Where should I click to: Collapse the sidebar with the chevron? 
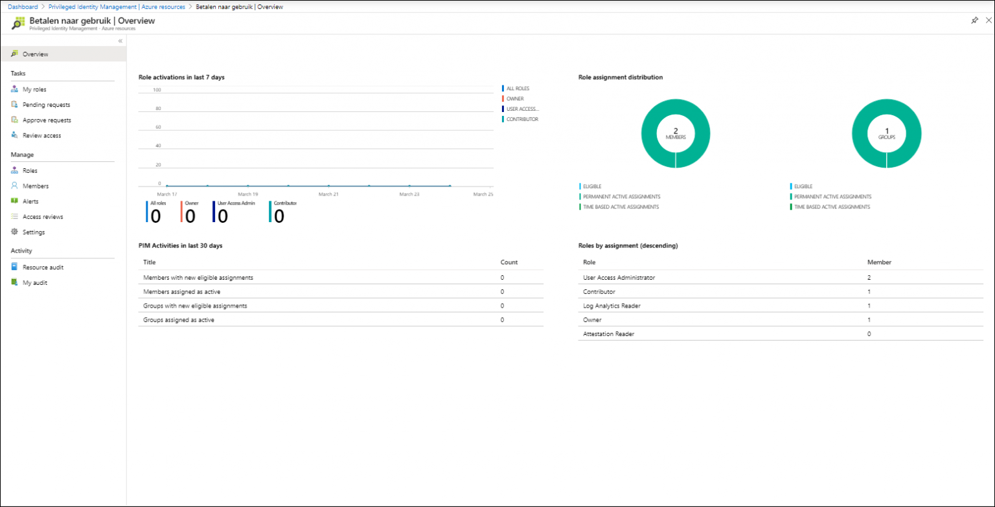click(x=120, y=40)
